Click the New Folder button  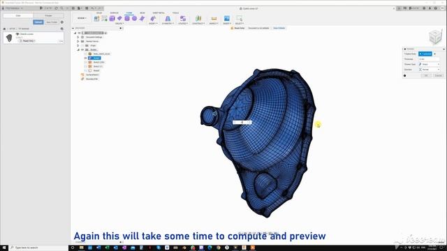coord(52,22)
